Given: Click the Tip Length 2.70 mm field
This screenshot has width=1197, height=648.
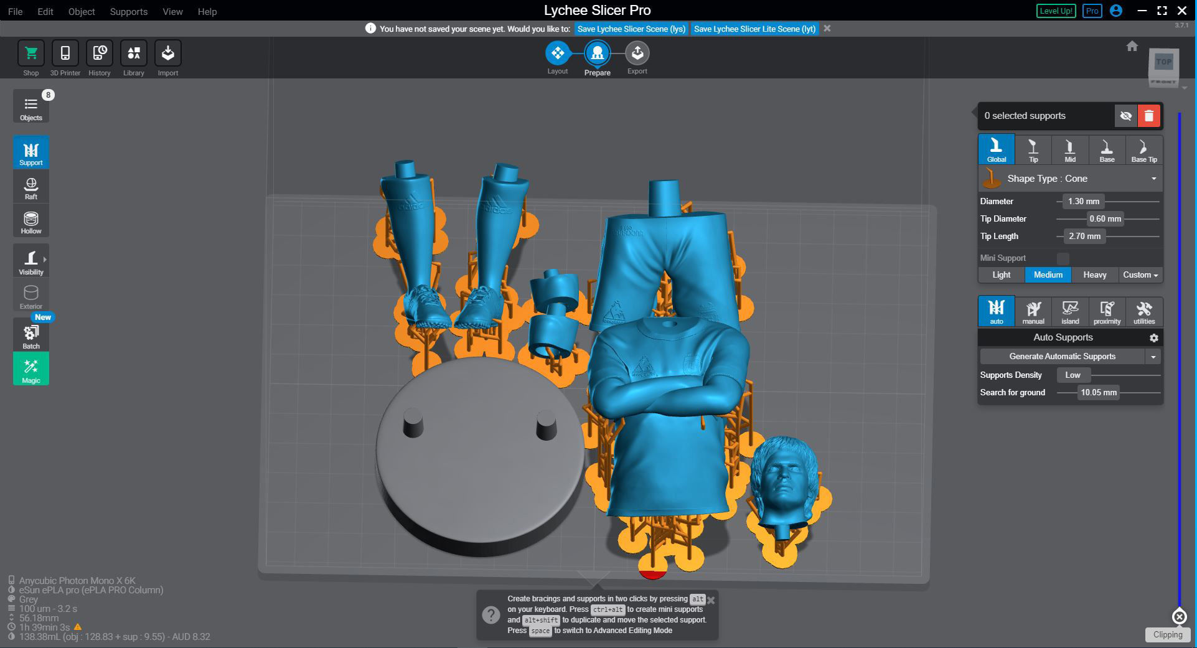Looking at the screenshot, I should (x=1084, y=237).
